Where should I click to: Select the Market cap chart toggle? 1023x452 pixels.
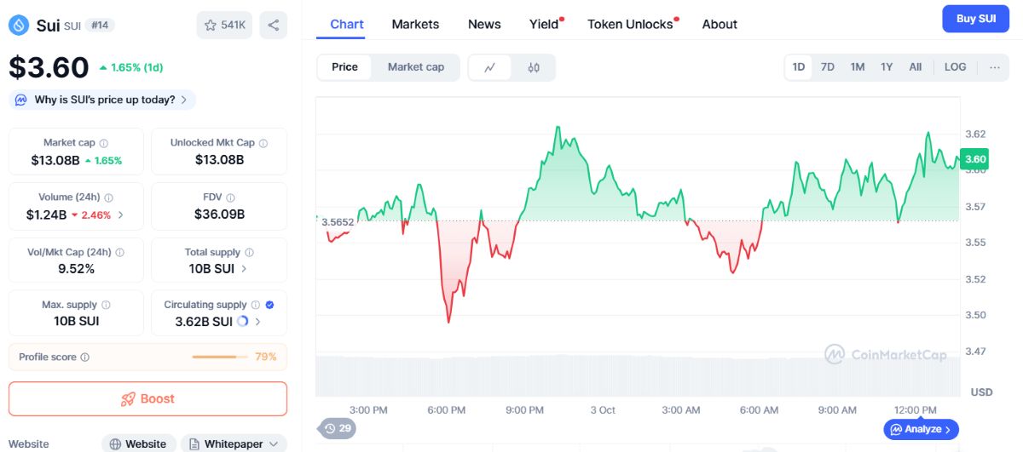416,67
